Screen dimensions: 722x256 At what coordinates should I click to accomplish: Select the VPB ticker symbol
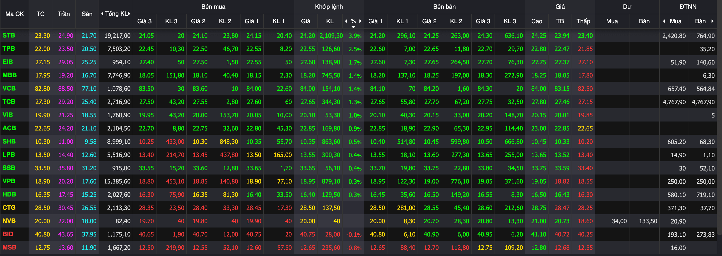[x=9, y=181]
